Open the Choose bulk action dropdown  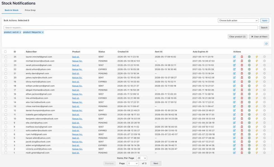click(238, 20)
